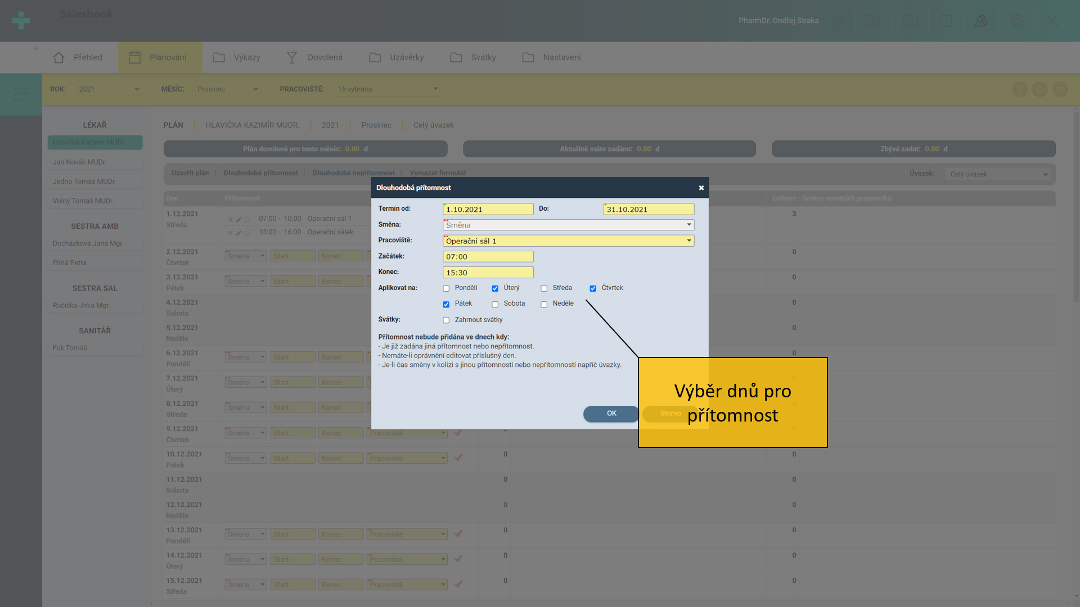Open the Měsíc Prosinec dropdown
The image size is (1080, 607).
[227, 89]
